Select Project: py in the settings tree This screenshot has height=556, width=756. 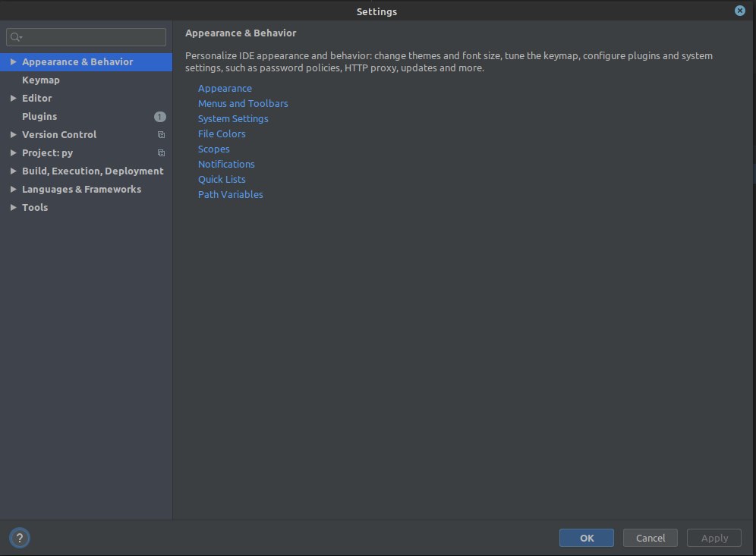click(x=86, y=152)
